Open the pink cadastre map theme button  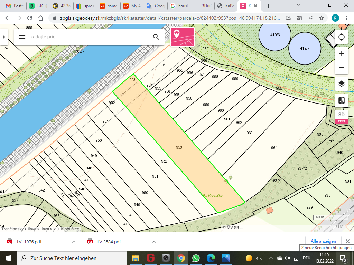(183, 37)
